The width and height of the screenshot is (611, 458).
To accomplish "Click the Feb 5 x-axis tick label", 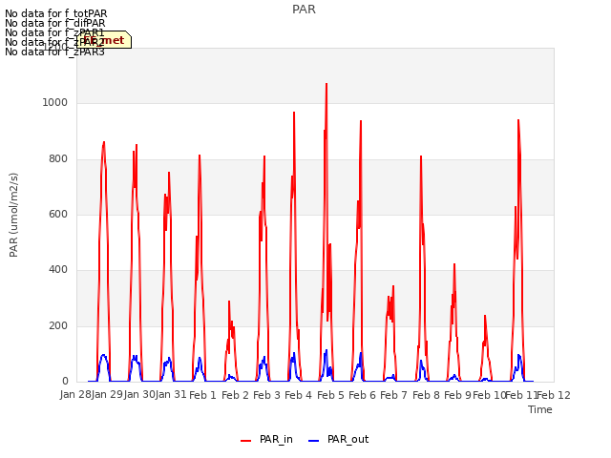I will pyautogui.click(x=330, y=395).
